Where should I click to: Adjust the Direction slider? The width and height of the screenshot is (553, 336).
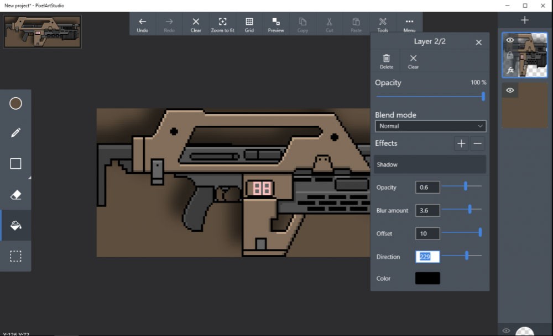click(462, 255)
